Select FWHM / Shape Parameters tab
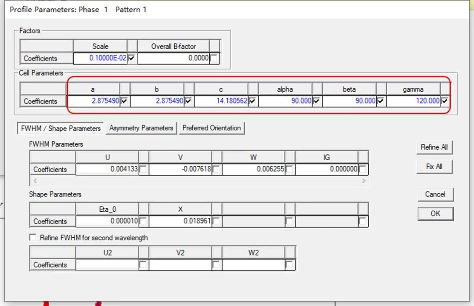This screenshot has width=474, height=306. [61, 128]
